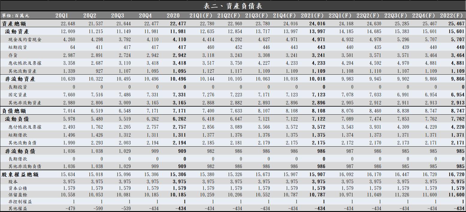This screenshot has height=212, width=466.
Task: Click 資產總額 value 25,467 under 2022(F)
Action: [x=456, y=24]
